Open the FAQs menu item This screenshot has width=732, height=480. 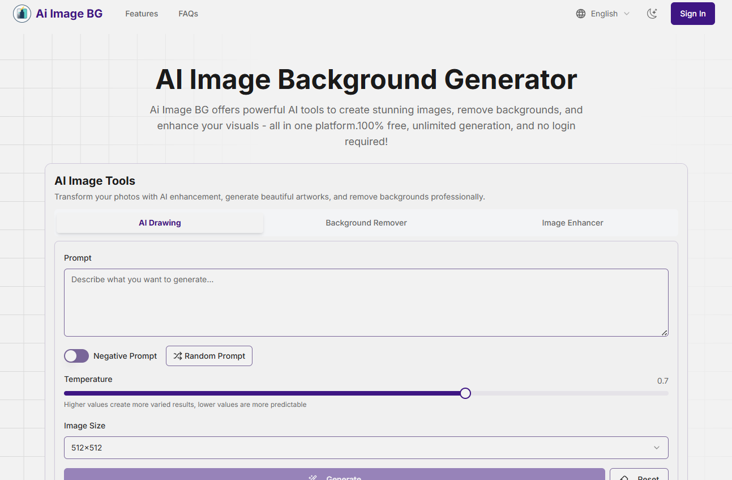pos(188,14)
